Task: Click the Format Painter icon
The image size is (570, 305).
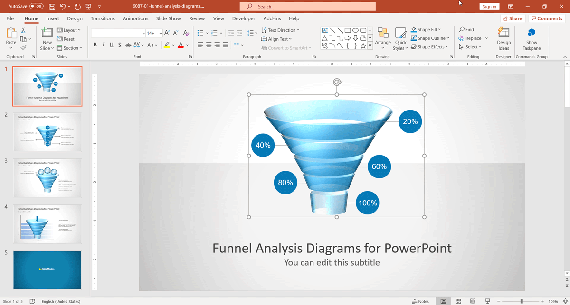Action: (x=23, y=47)
